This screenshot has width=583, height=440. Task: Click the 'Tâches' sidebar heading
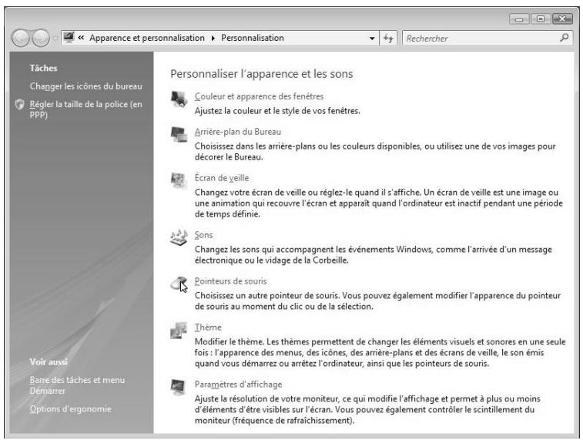point(43,68)
